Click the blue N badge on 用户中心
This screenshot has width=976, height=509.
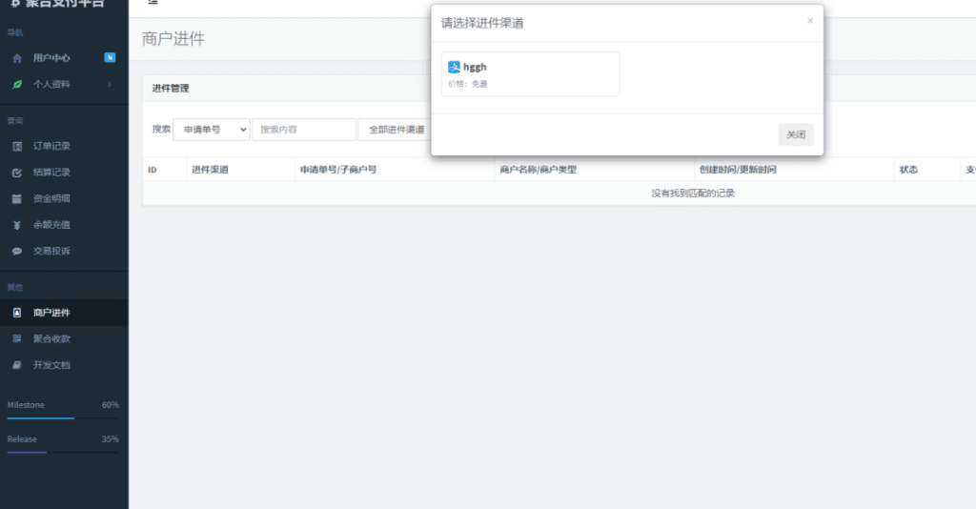point(110,58)
